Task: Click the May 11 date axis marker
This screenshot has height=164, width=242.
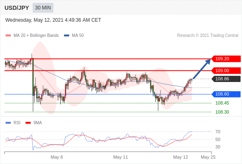Action: (x=121, y=157)
